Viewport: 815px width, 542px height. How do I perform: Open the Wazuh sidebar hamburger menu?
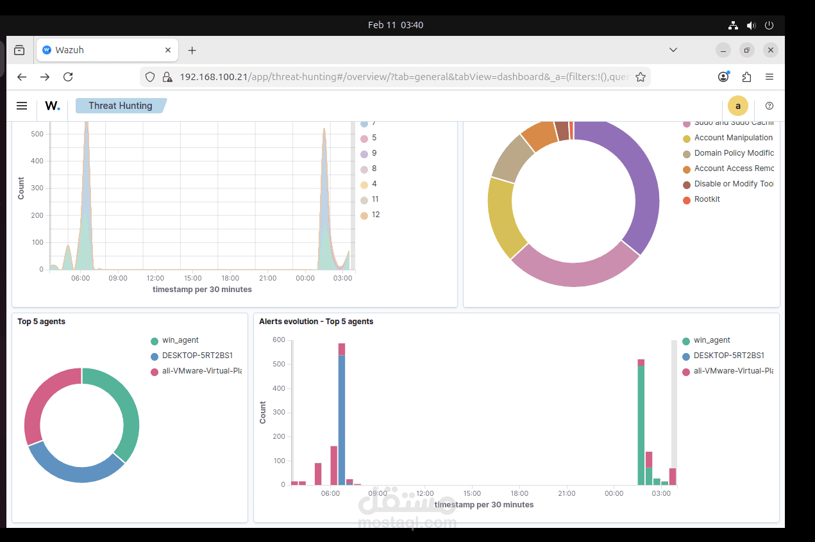tap(21, 106)
